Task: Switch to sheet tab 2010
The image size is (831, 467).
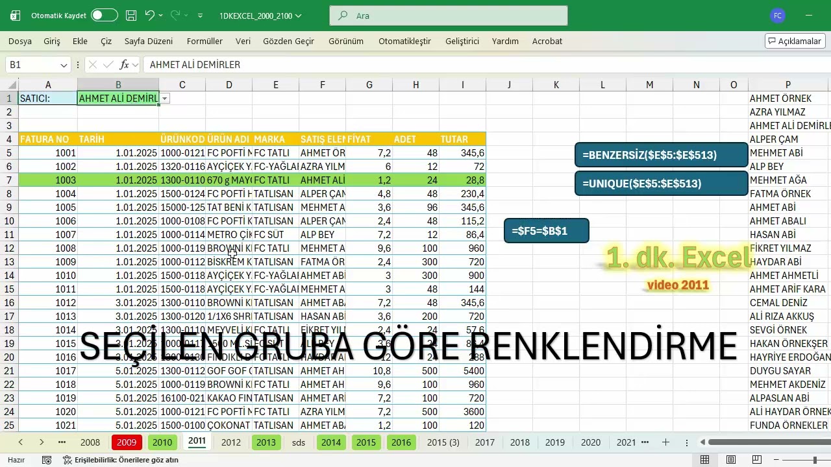Action: click(162, 442)
